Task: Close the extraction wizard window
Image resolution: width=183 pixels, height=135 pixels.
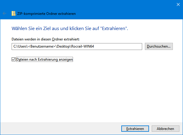Action: pyautogui.click(x=177, y=4)
